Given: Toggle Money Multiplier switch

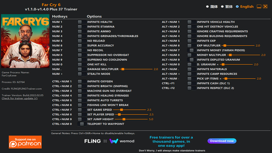Looking at the screenshot, I should (x=191, y=55).
